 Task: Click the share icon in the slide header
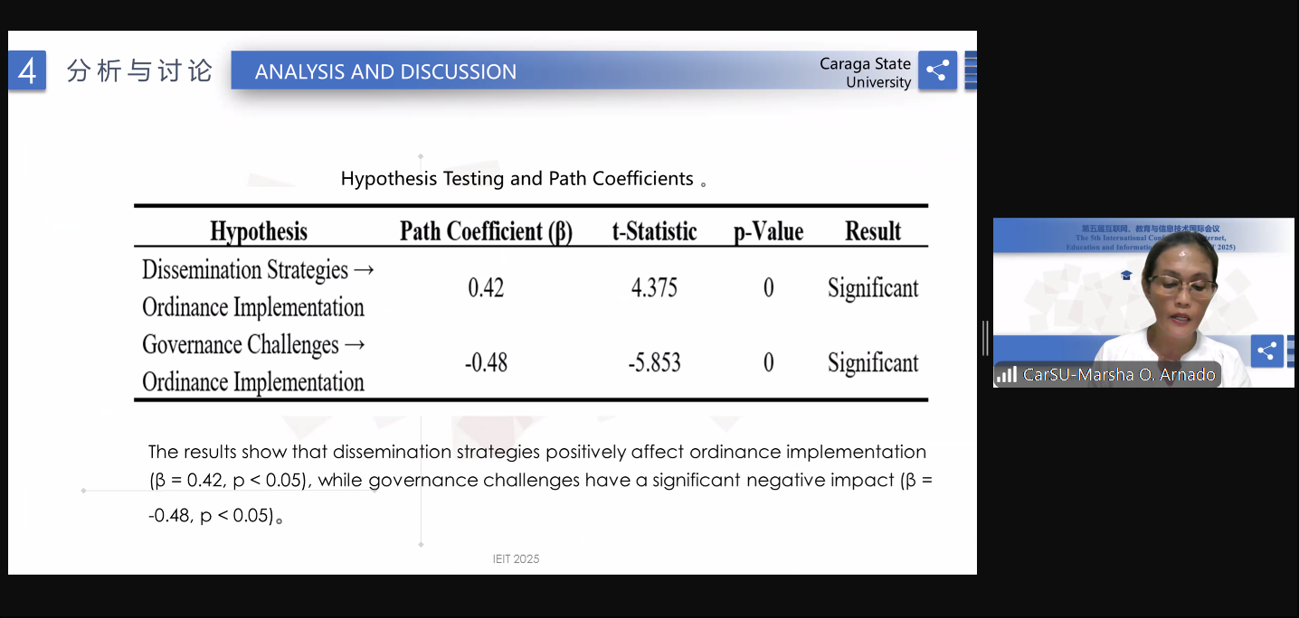coord(937,70)
